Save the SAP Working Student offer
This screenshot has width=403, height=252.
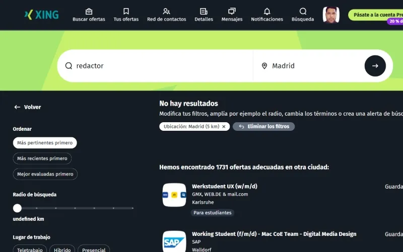coord(394,234)
